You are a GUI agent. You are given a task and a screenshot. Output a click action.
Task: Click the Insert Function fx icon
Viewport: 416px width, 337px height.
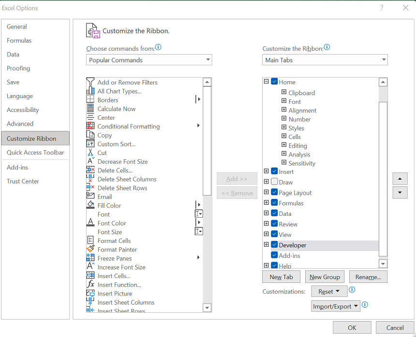tap(90, 284)
